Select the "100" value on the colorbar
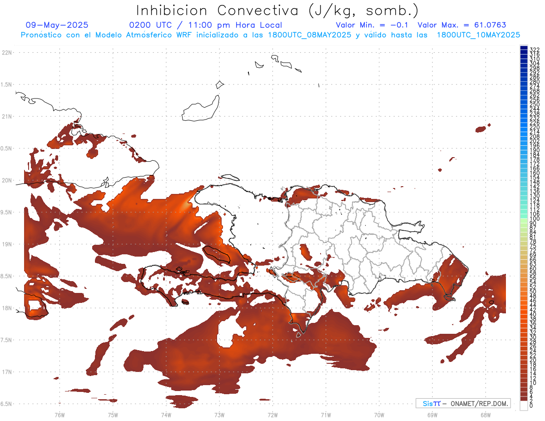 click(x=535, y=219)
